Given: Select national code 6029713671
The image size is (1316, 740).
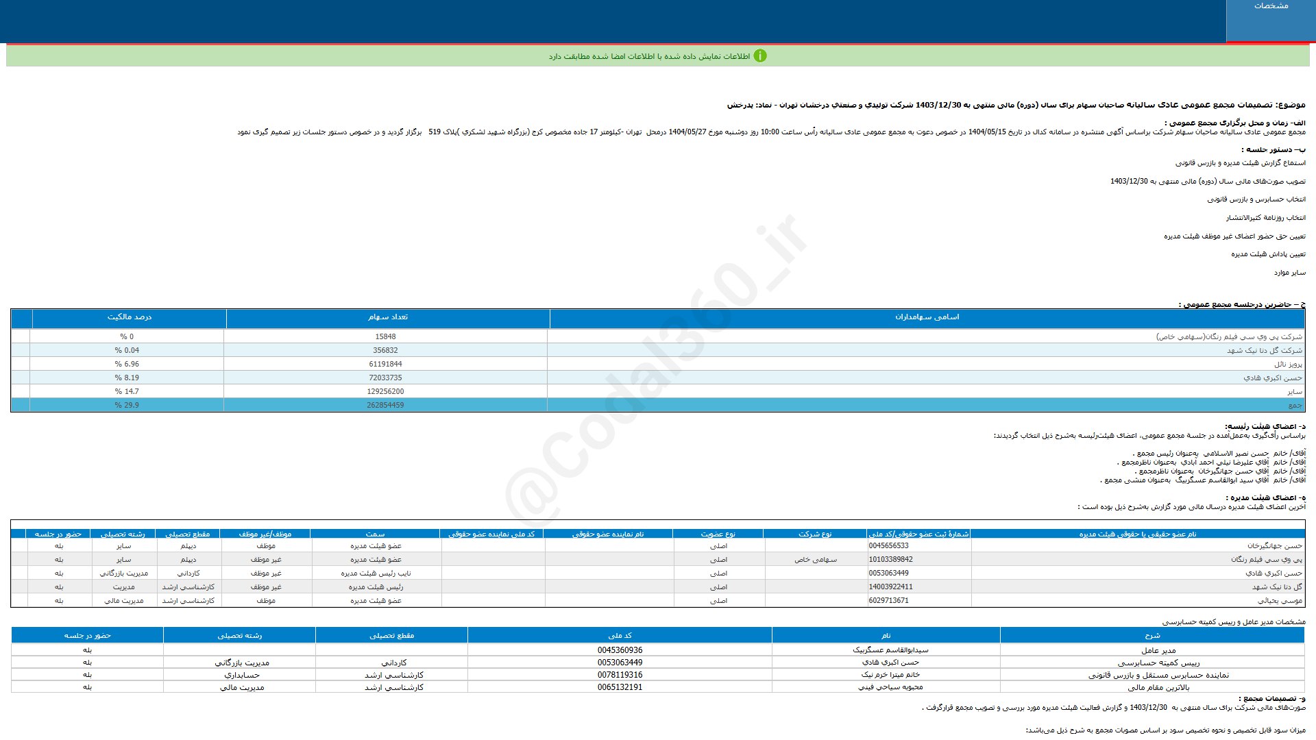Looking at the screenshot, I should click(x=888, y=601).
